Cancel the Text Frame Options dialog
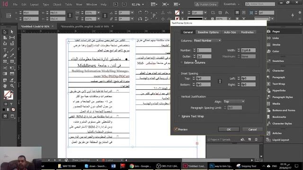Image resolution: width=303 pixels, height=170 pixels. pos(252,129)
